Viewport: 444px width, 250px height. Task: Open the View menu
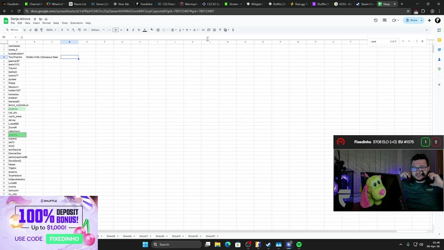point(27,23)
